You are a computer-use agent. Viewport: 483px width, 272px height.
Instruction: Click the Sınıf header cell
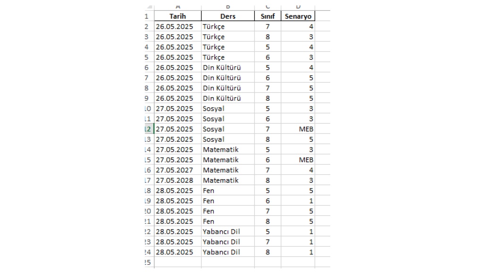[x=268, y=16]
